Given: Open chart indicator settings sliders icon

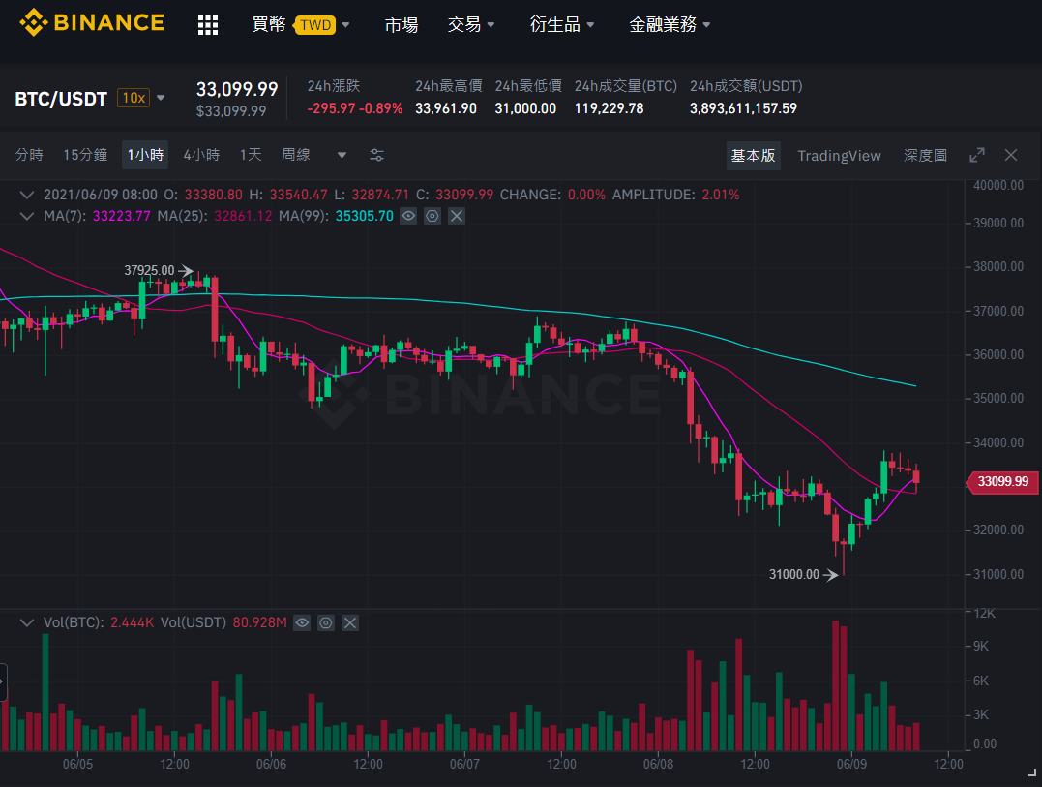Looking at the screenshot, I should point(376,155).
